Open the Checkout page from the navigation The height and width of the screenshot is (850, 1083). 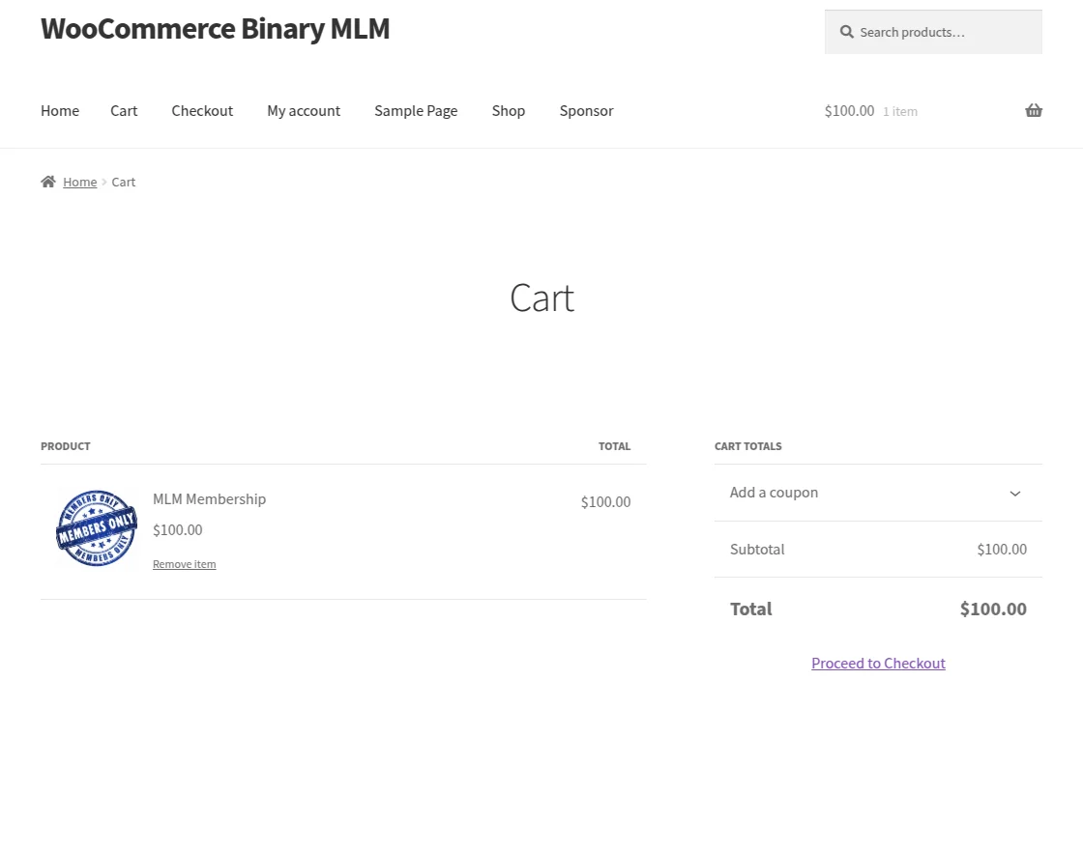202,110
